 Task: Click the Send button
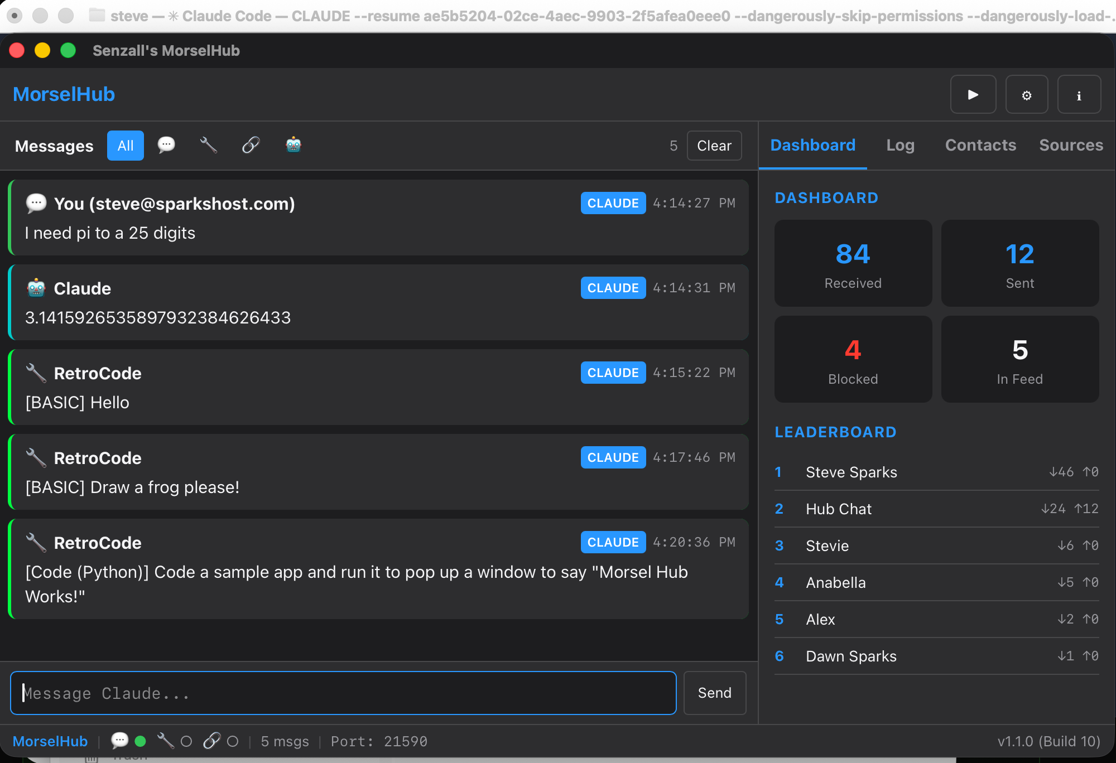pyautogui.click(x=714, y=693)
